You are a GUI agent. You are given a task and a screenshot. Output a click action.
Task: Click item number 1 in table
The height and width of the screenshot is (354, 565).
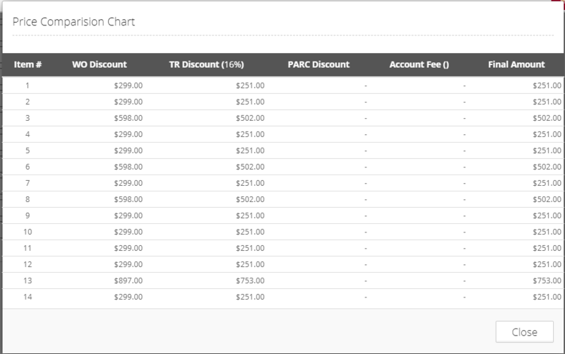tap(28, 85)
